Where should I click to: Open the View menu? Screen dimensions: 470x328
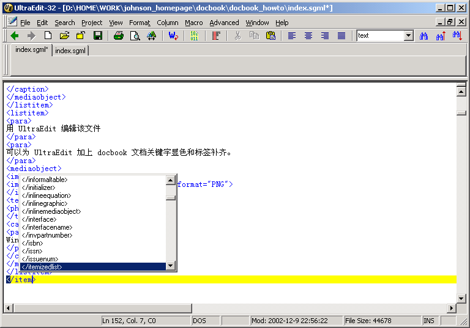click(116, 23)
